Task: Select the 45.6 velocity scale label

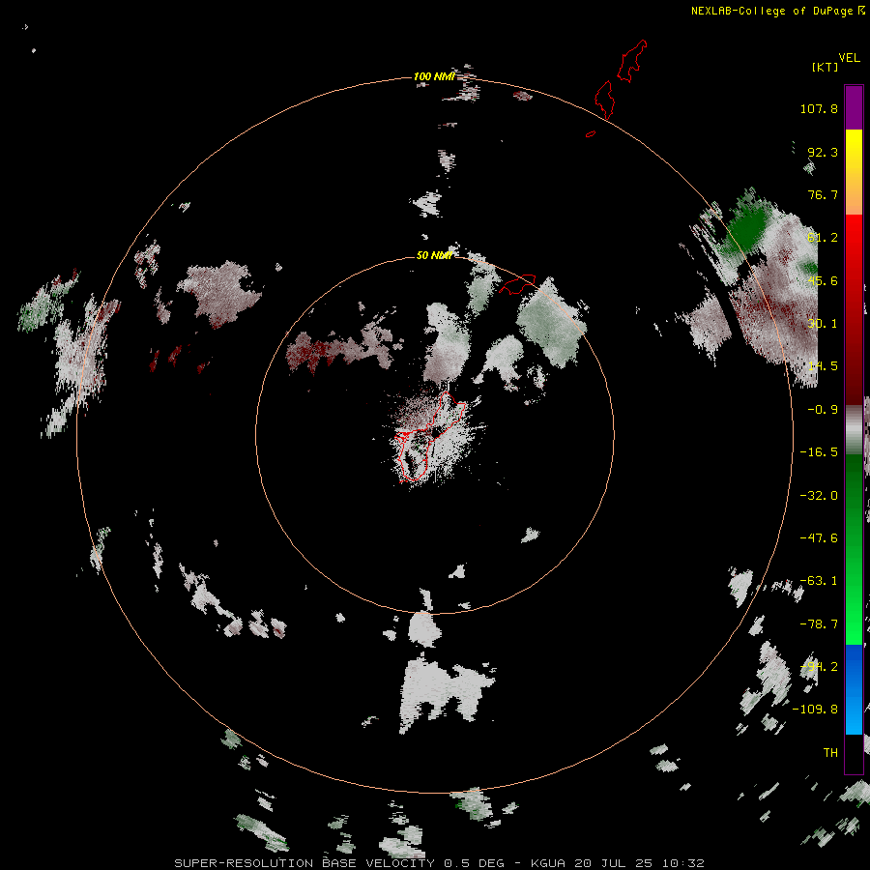Action: [x=823, y=280]
